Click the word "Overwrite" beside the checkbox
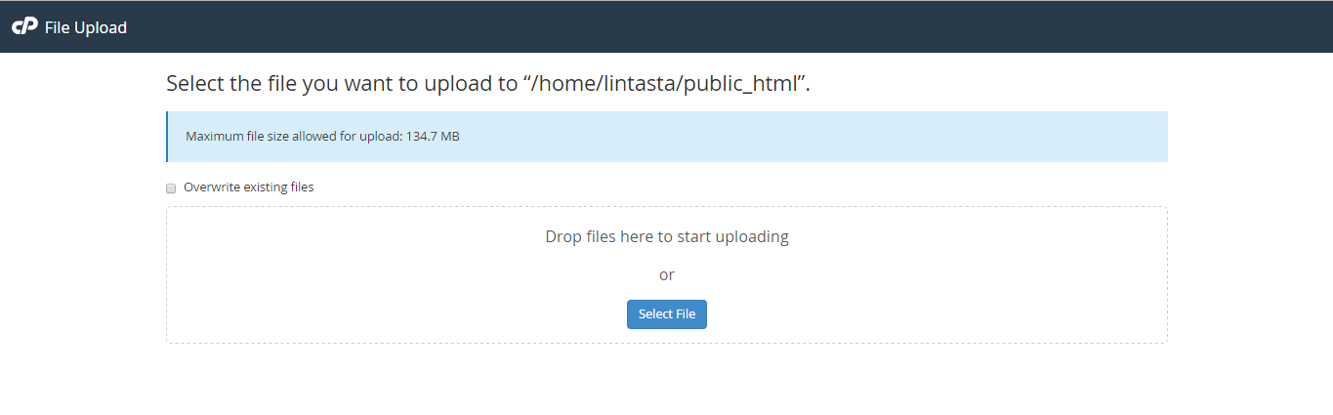The height and width of the screenshot is (415, 1333). pyautogui.click(x=212, y=187)
